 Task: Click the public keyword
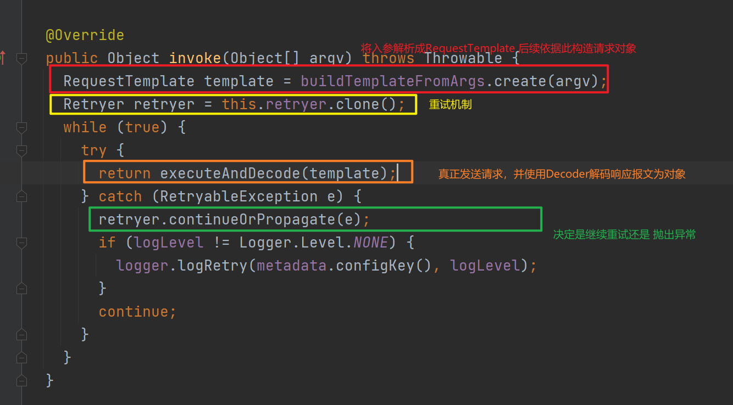tap(72, 59)
